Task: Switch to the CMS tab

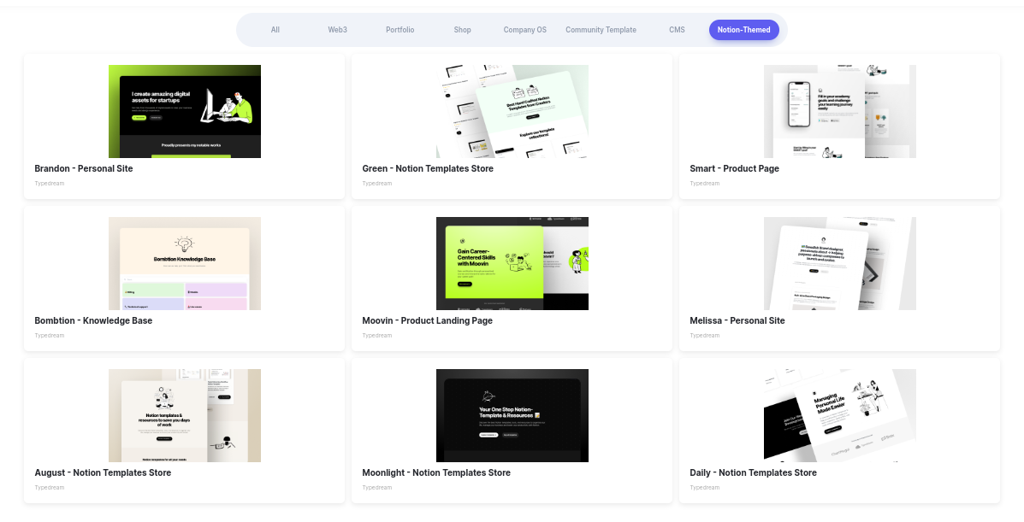Action: (x=677, y=30)
